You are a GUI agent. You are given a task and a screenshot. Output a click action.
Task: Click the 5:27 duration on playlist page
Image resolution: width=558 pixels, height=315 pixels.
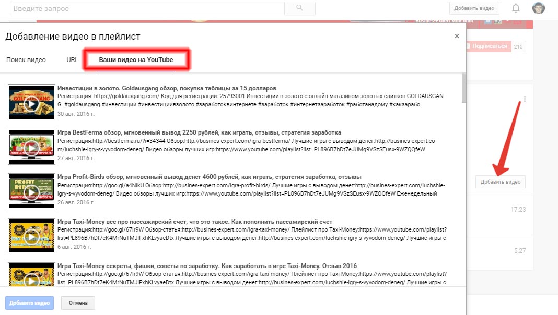[520, 251]
